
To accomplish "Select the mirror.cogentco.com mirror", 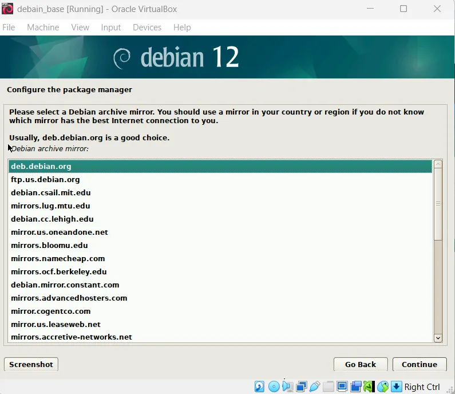I will (220, 312).
